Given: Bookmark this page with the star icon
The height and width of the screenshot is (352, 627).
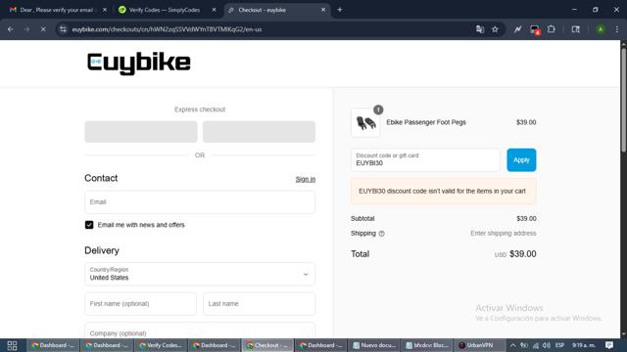Looking at the screenshot, I should pyautogui.click(x=495, y=29).
